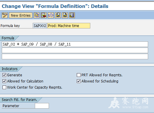The height and width of the screenshot is (113, 154).
Task: Go to previous entry icon
Action: (58, 15)
